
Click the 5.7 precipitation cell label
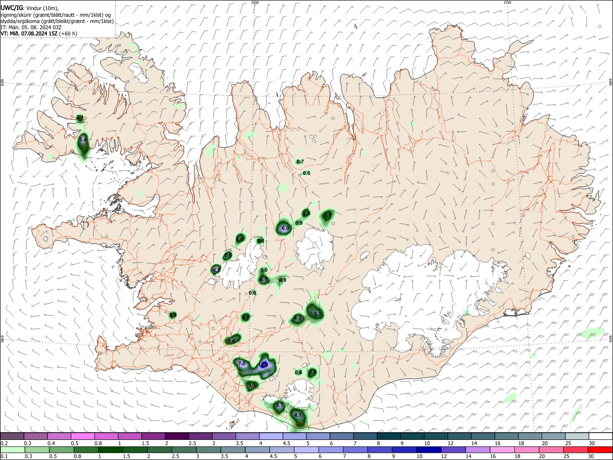click(280, 405)
